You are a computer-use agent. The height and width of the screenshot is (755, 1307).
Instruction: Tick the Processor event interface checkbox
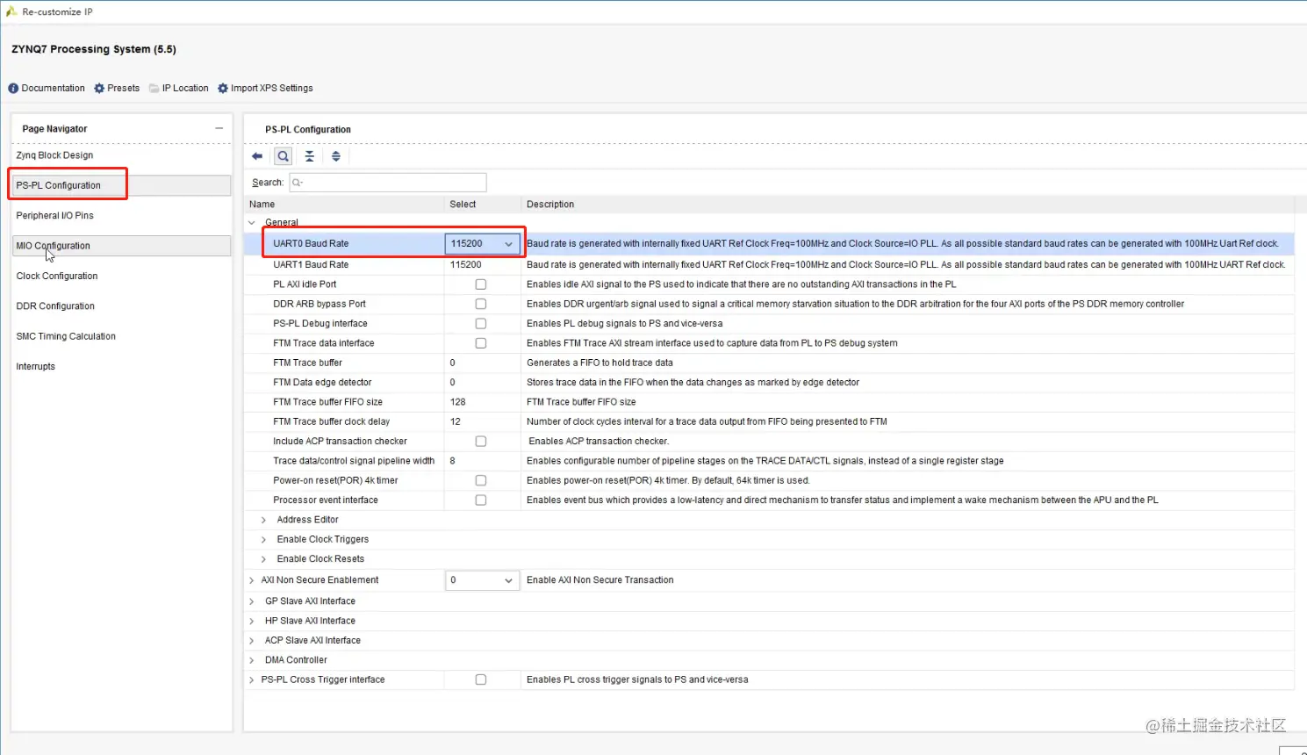click(x=481, y=500)
